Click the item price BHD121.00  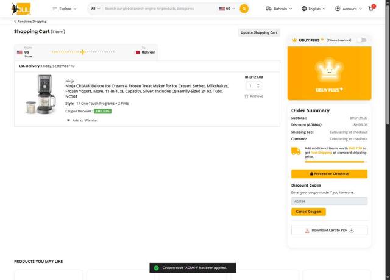tap(253, 77)
